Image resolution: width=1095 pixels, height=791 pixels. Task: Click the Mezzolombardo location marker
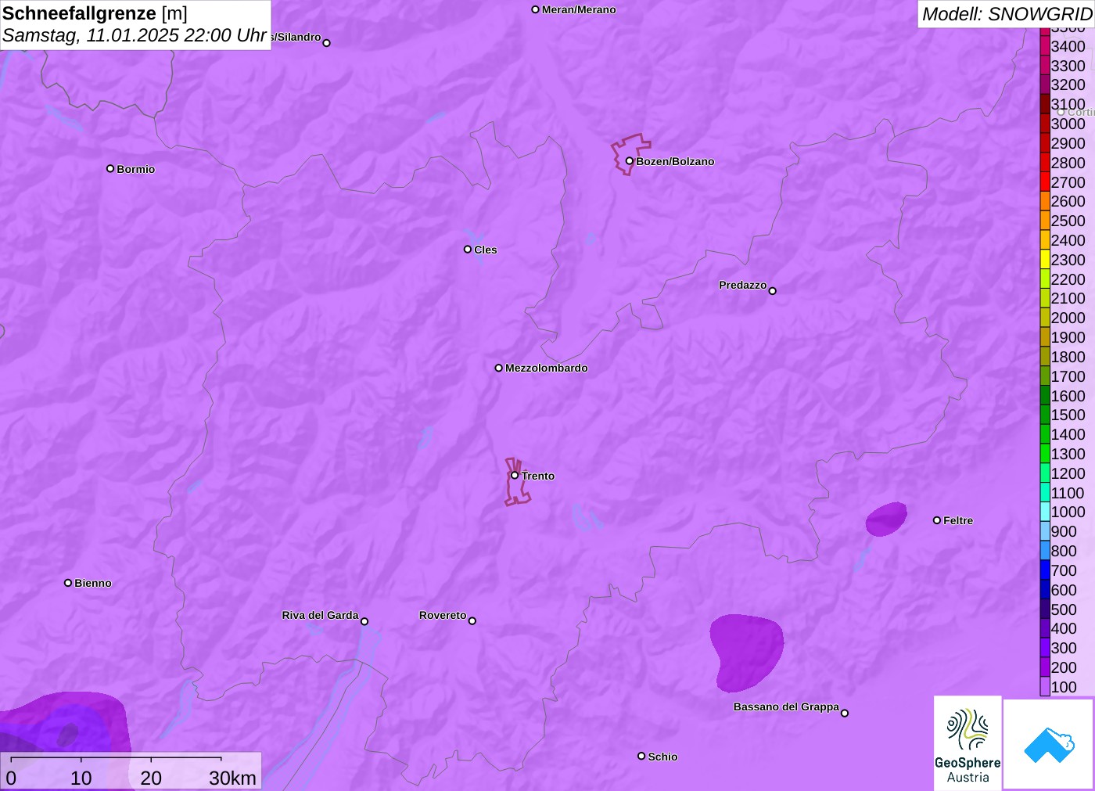coord(499,368)
